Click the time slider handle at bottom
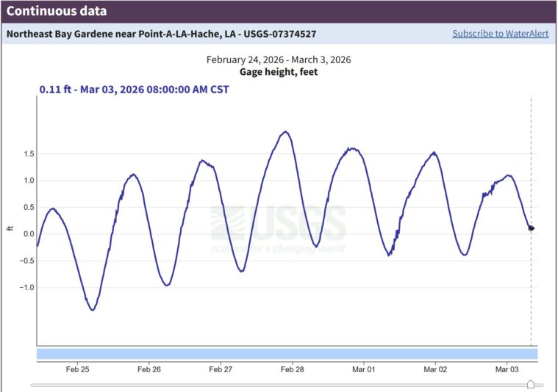Image resolution: width=558 pixels, height=392 pixels. click(531, 384)
